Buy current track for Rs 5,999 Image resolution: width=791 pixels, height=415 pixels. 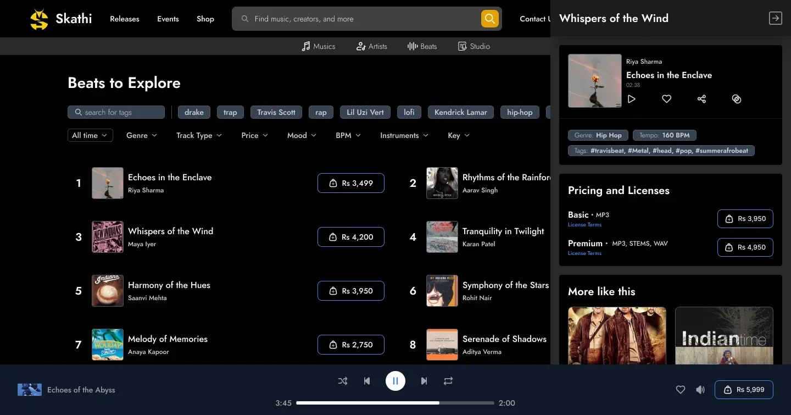744,390
